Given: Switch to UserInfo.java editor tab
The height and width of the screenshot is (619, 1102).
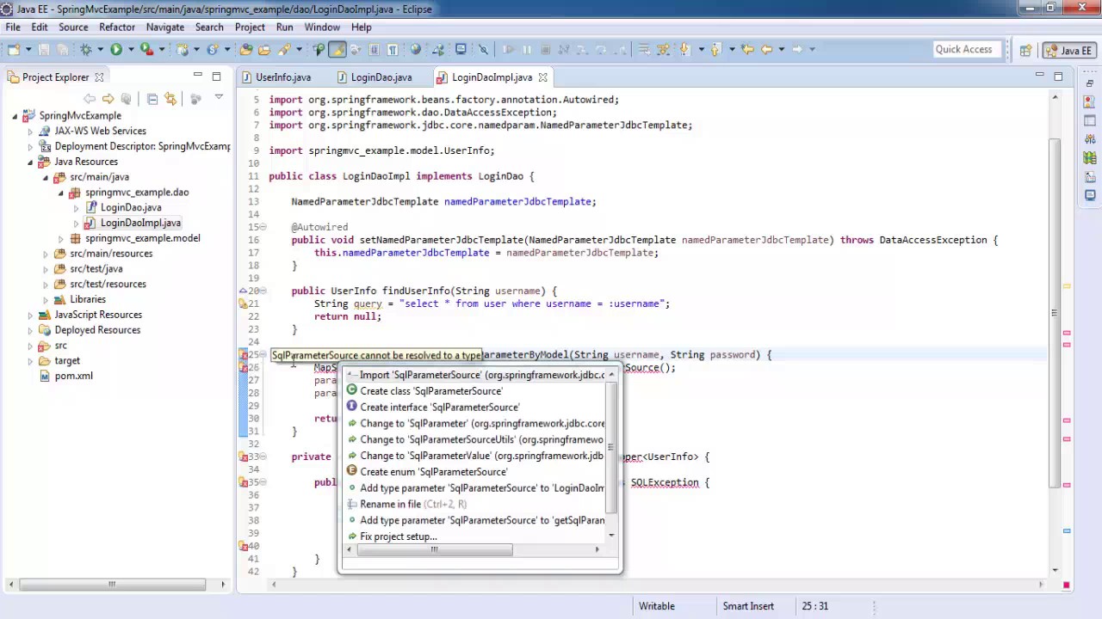Looking at the screenshot, I should pos(282,77).
